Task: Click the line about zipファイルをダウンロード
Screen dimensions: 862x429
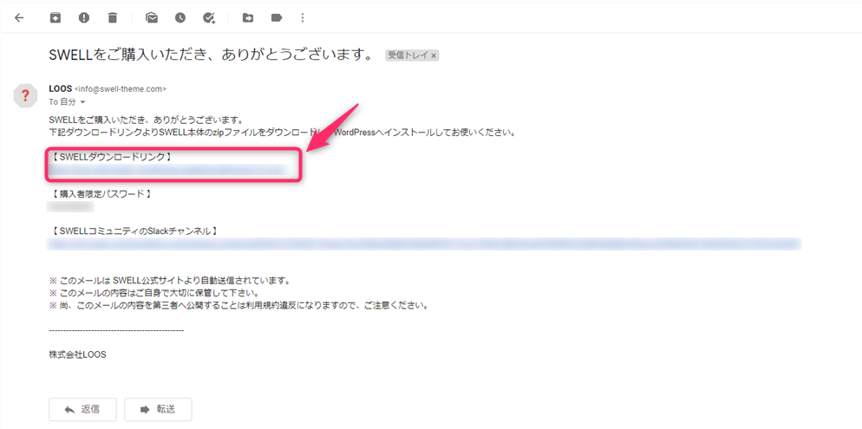Action: click(282, 133)
